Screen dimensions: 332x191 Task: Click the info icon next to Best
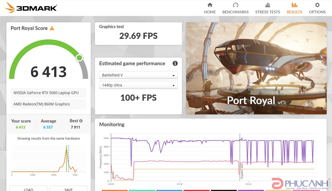(x=81, y=120)
